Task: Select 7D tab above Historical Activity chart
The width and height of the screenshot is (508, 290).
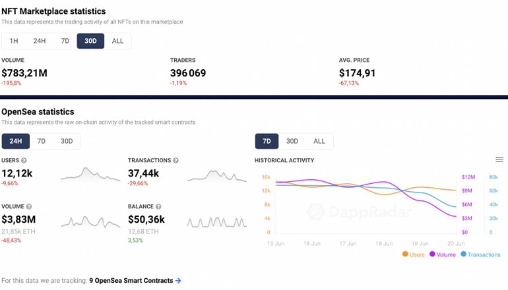Action: pyautogui.click(x=267, y=141)
